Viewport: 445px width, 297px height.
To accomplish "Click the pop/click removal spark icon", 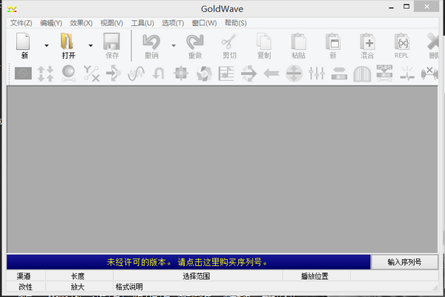I will [407, 73].
